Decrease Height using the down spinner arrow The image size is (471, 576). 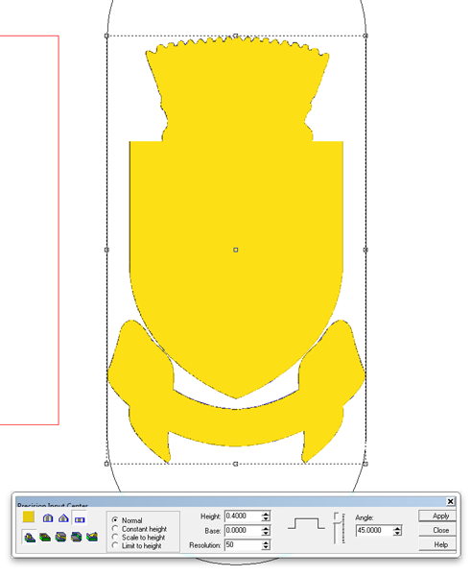click(x=266, y=518)
